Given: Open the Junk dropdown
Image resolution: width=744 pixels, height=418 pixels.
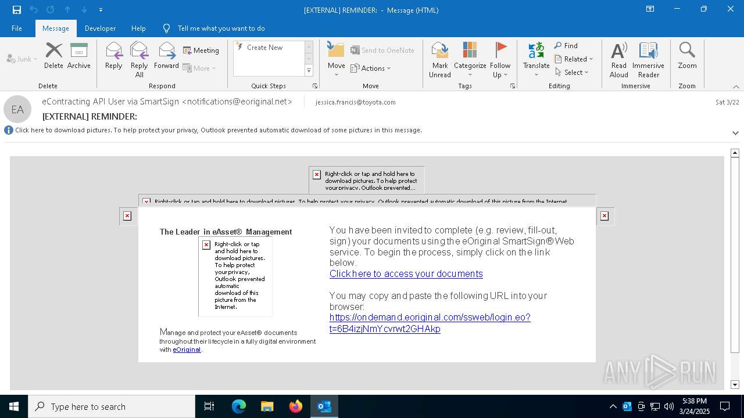Looking at the screenshot, I should (22, 59).
